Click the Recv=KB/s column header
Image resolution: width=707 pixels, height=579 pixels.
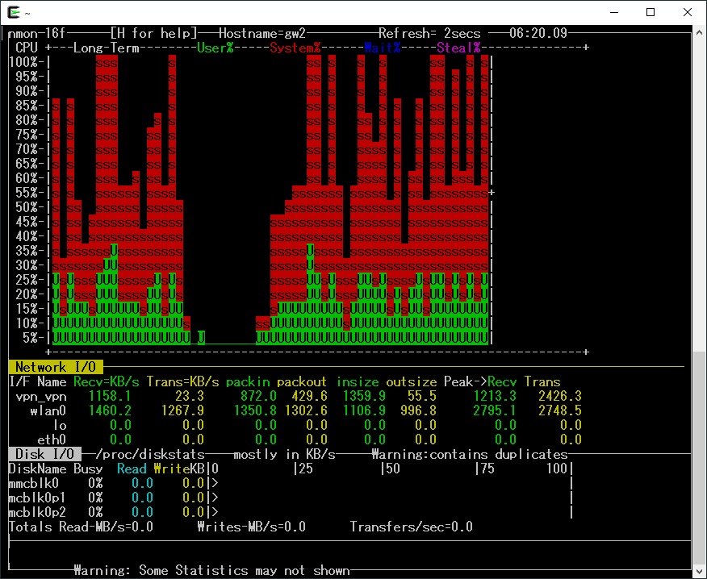[106, 381]
